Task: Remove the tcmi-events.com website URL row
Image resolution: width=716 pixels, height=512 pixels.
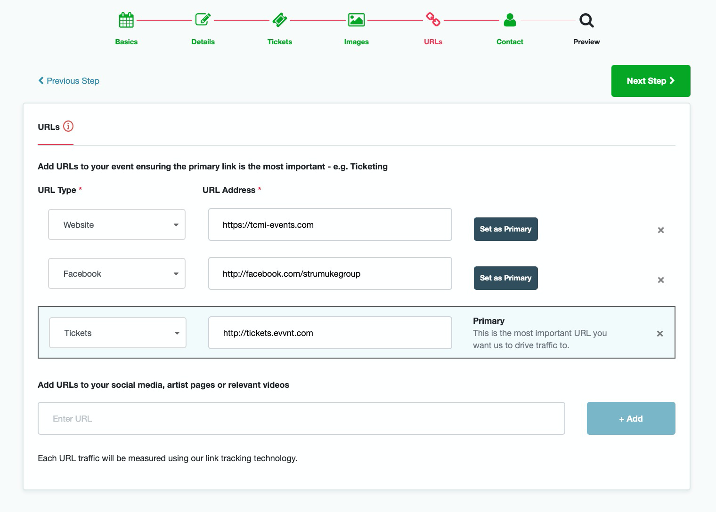Action: pos(661,230)
